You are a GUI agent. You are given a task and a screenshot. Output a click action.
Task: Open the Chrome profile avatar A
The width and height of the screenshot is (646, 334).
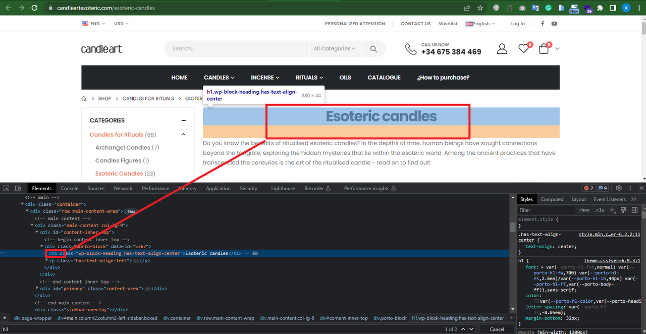click(626, 8)
